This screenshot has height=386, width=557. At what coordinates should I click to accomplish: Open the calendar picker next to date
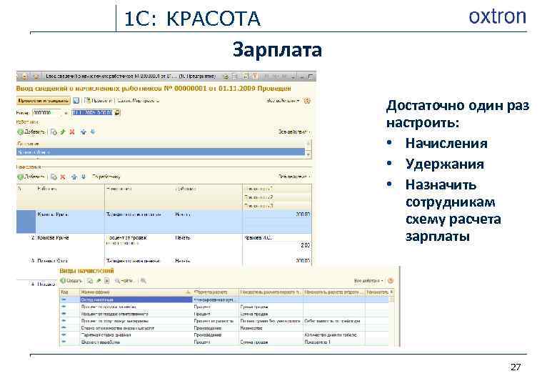(117, 113)
